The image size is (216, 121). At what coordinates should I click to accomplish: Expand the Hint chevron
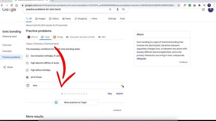pos(122,85)
